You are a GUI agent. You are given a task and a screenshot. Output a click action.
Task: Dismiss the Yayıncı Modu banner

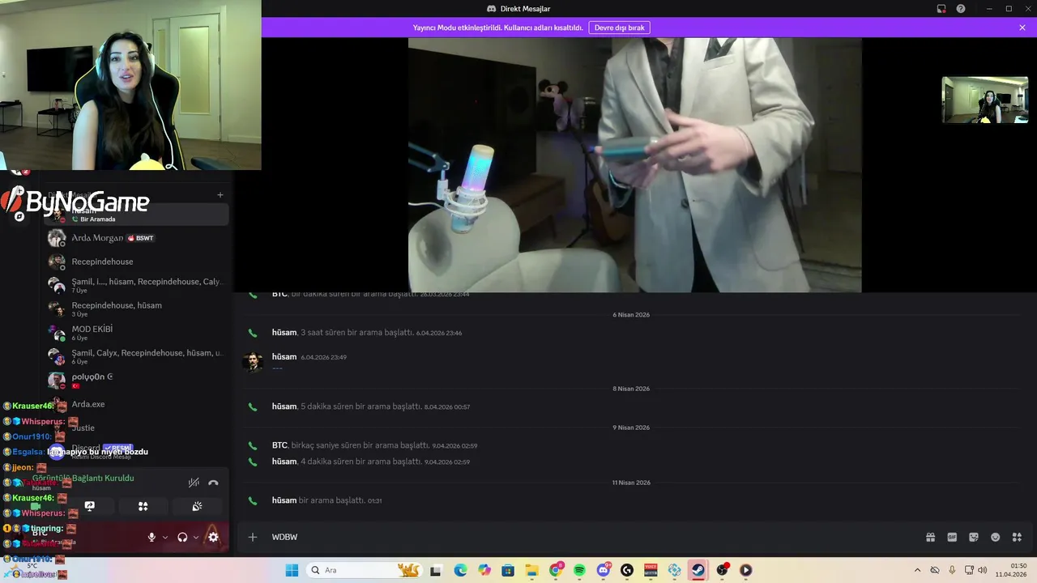[1022, 28]
